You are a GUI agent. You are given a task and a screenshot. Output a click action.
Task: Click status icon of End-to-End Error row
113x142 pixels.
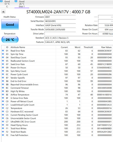coord(3,81)
